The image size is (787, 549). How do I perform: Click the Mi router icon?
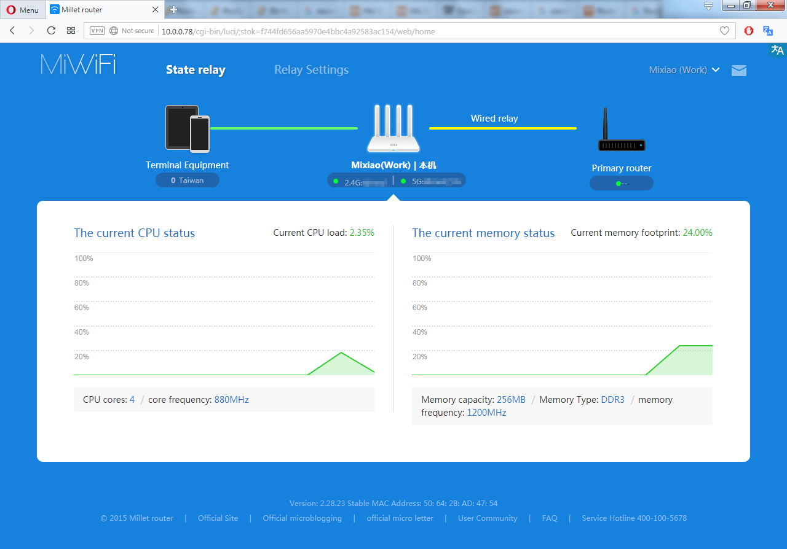click(x=393, y=128)
